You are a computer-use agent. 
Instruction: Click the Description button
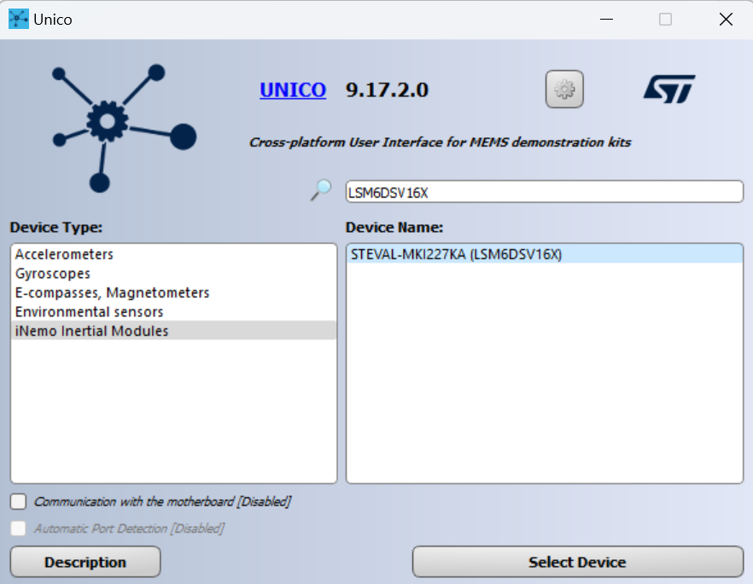click(85, 562)
